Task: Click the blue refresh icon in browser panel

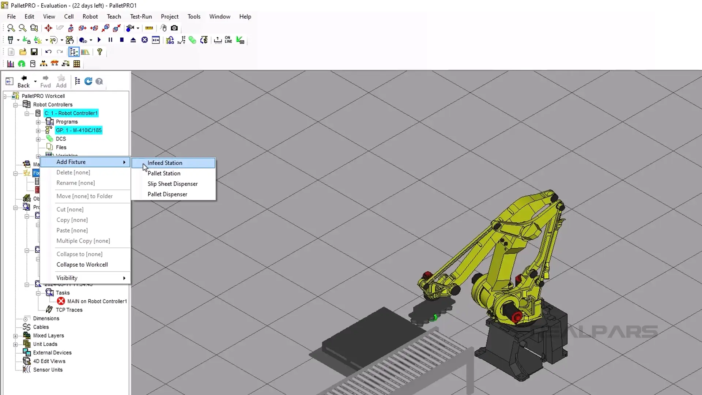Action: pos(88,81)
